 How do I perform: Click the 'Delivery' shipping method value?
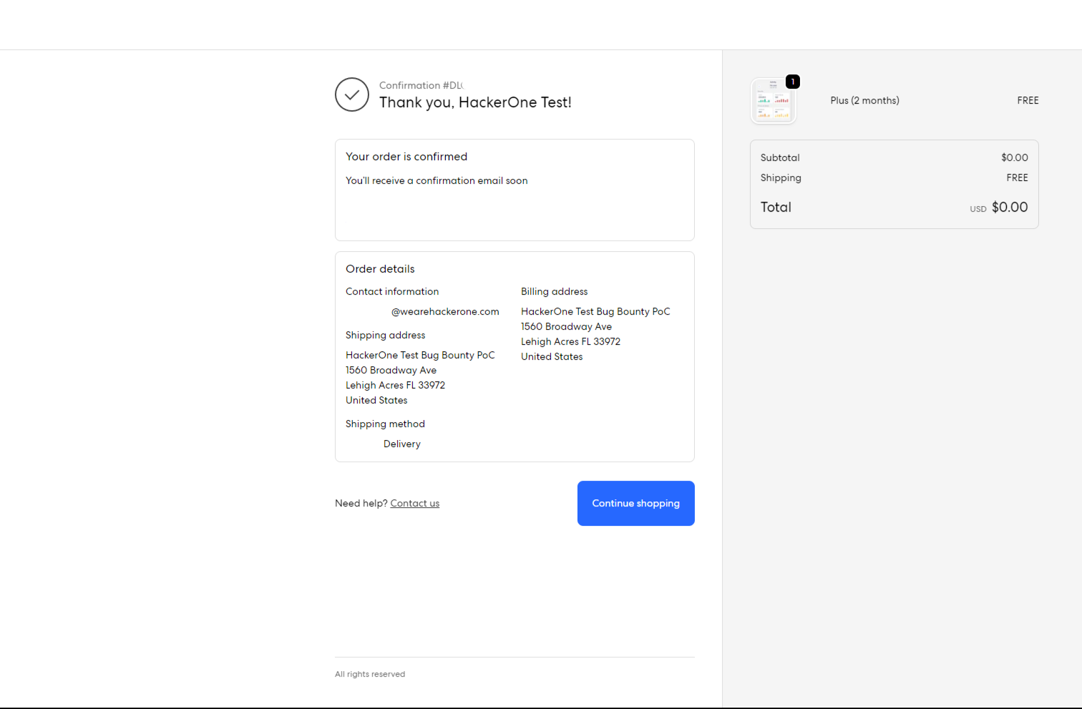point(402,444)
